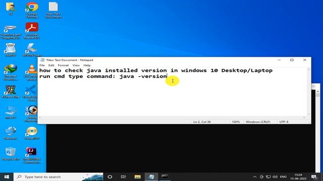Select the New Text Document desktop file
This screenshot has width=323, height=181.
click(x=53, y=10)
